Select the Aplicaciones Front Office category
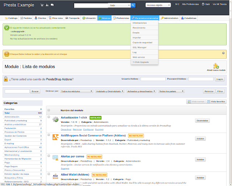 17,147
